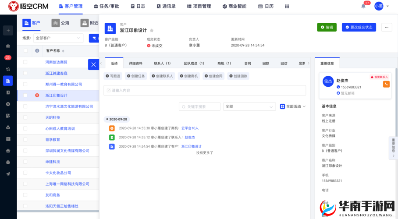398x219 pixels.
Task: Open the sidebar item with badge 25
Action: tap(8, 58)
